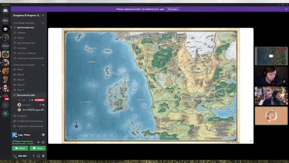The width and height of the screenshot is (289, 163).
Task: Select the peach avatar participant tile
Action: coord(271,116)
